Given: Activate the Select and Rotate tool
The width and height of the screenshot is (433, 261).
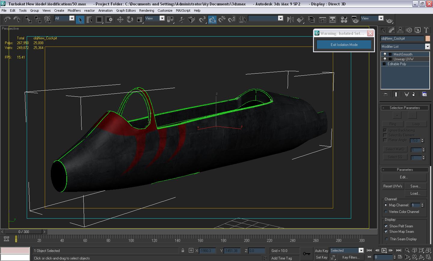Looking at the screenshot, I should 129,20.
